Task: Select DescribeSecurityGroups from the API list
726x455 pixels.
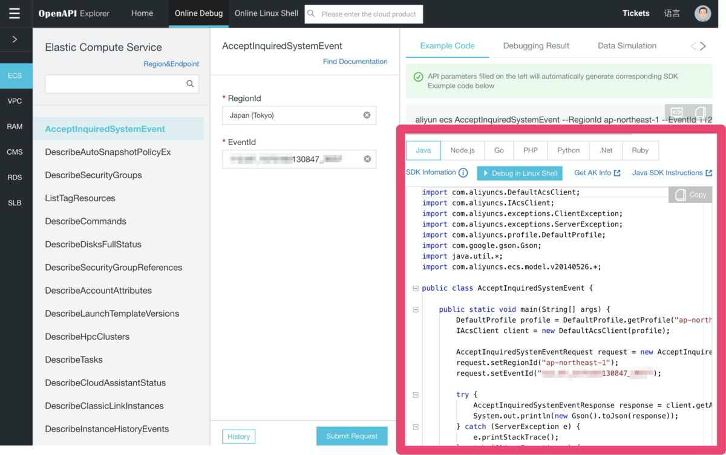Action: (x=93, y=175)
